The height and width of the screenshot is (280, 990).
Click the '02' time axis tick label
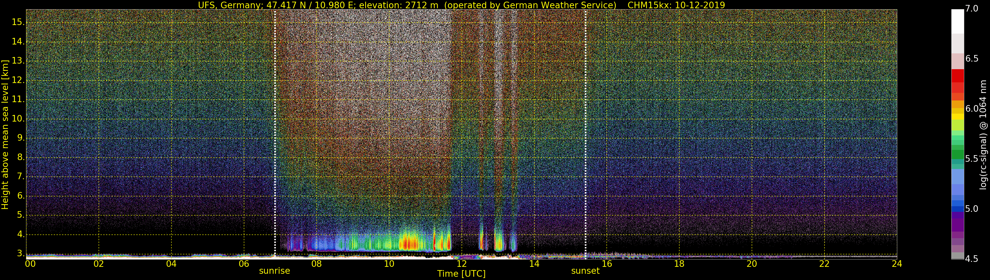[x=99, y=264]
